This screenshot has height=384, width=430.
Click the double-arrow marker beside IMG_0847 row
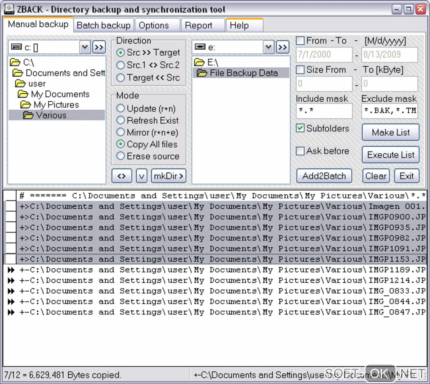coord(11,312)
